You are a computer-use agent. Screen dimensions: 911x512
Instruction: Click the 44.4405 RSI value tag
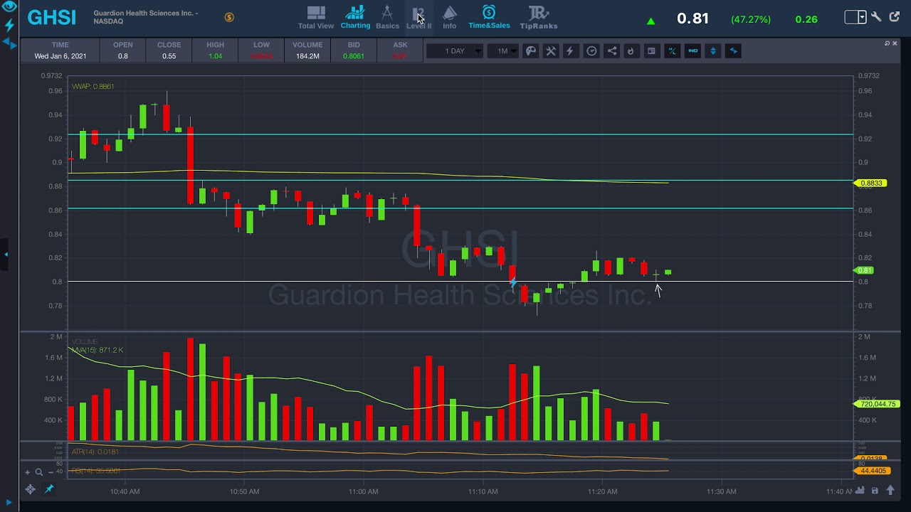870,471
